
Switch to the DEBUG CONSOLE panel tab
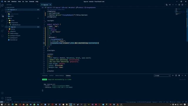[60, 76]
